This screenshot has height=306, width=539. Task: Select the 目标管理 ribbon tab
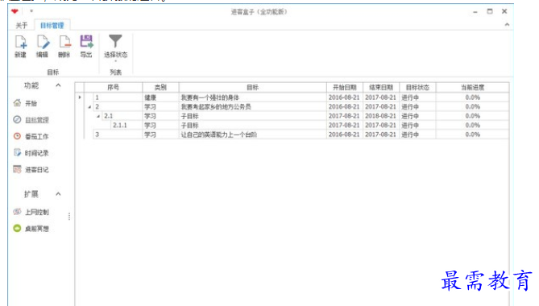point(52,26)
